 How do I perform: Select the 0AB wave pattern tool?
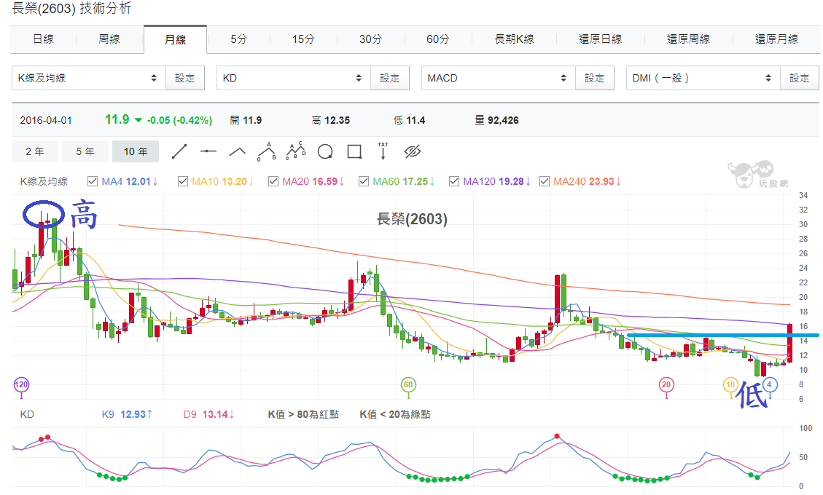coord(267,151)
